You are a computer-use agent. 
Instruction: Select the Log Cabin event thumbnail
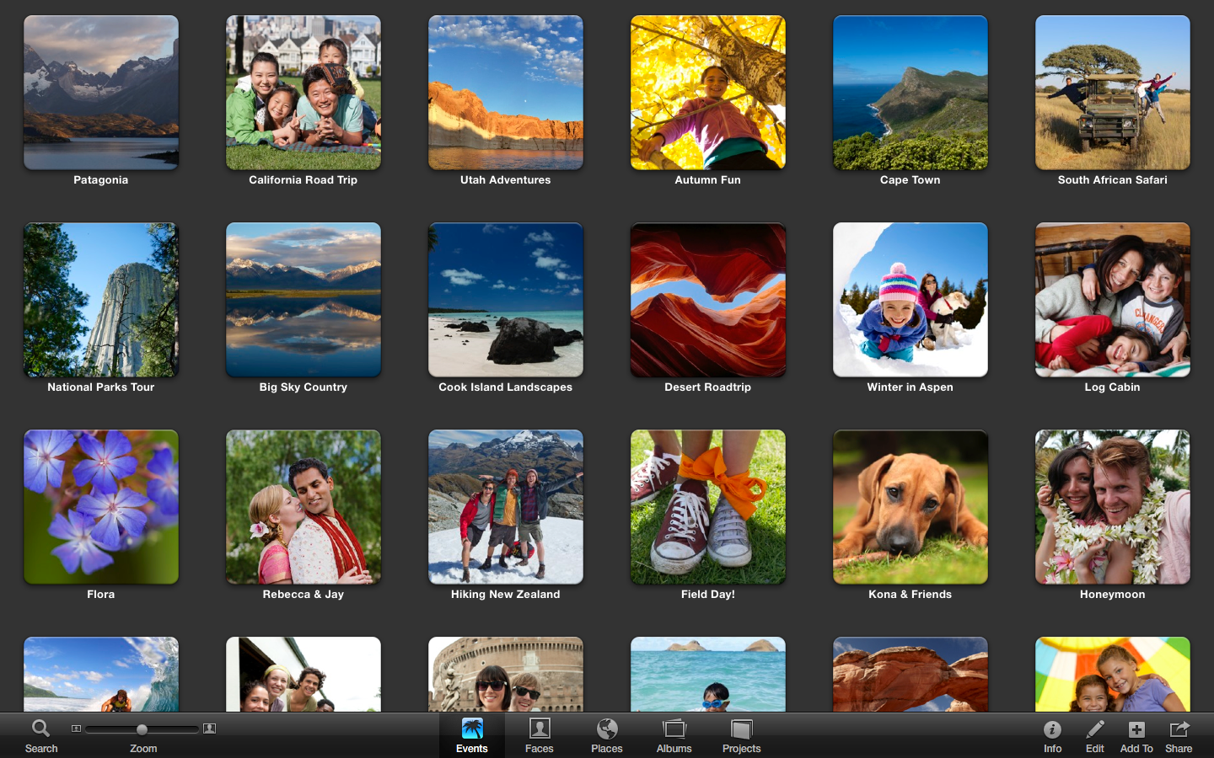[x=1113, y=300]
